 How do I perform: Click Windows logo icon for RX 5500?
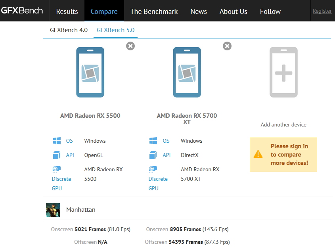(57, 141)
